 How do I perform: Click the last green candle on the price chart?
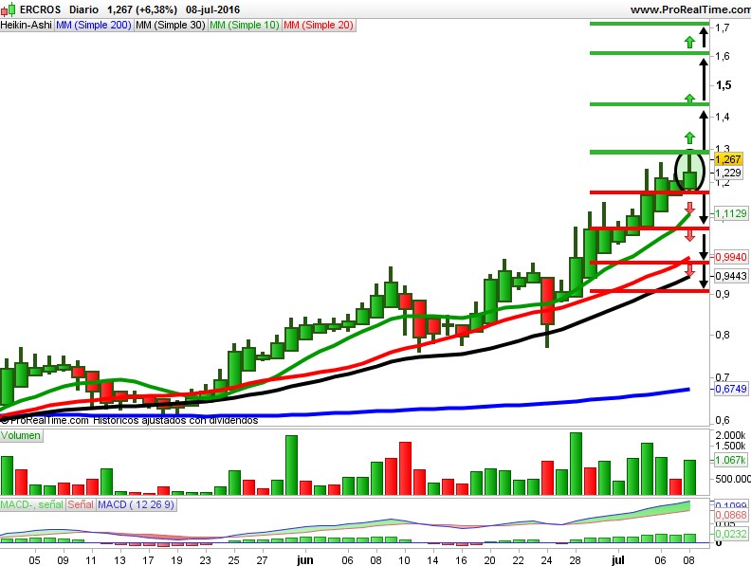(x=689, y=180)
